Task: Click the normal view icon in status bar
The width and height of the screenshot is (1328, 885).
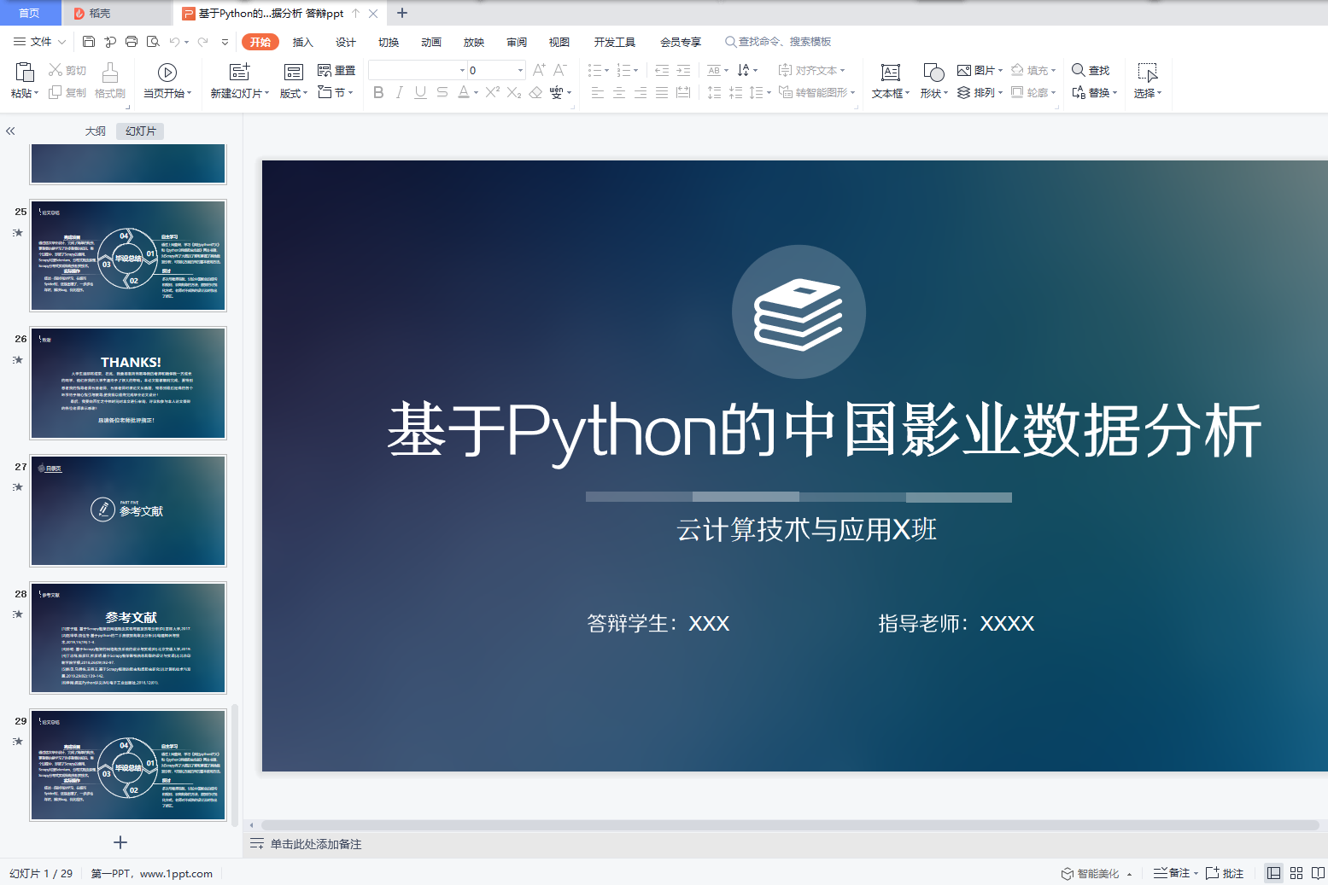Action: click(x=1273, y=873)
